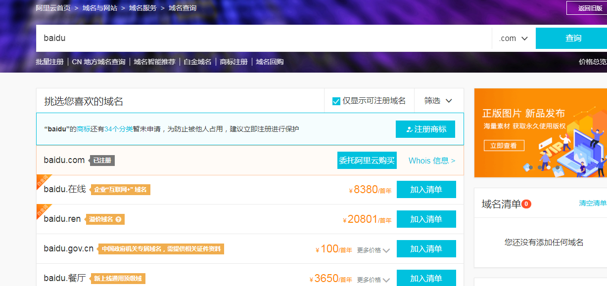This screenshot has width=607, height=286.
Task: Click the 溢价域名 label on baidu.ren
Action: pyautogui.click(x=101, y=219)
